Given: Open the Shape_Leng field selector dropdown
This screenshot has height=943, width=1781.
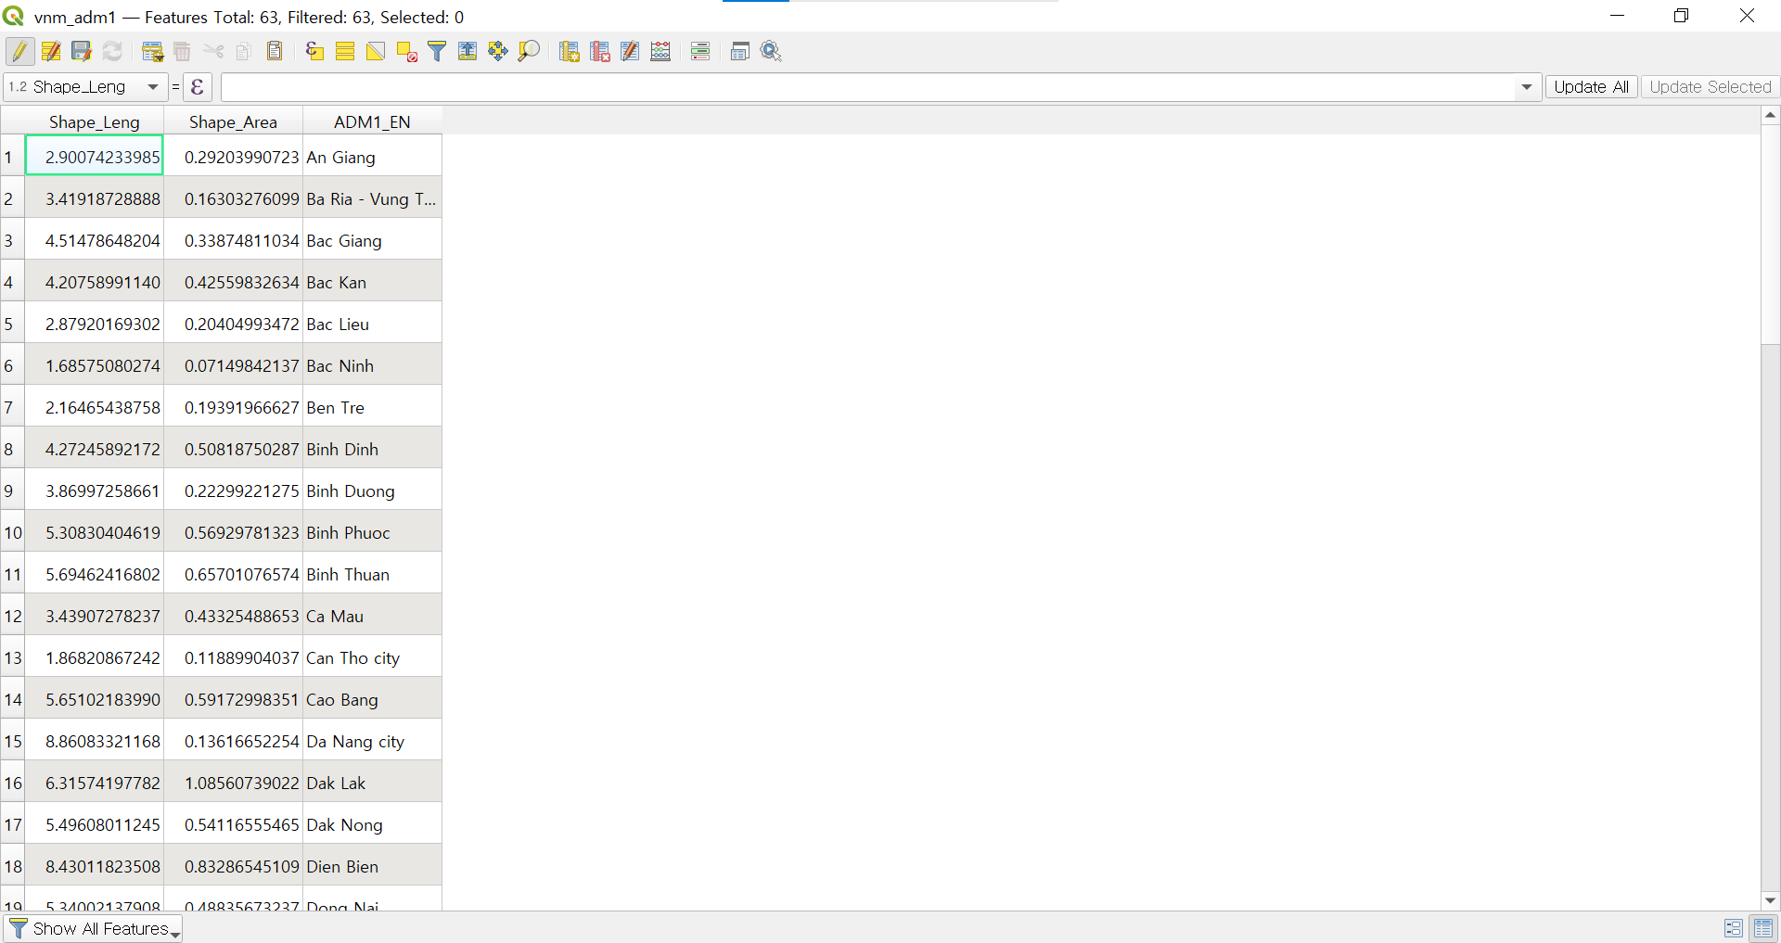Looking at the screenshot, I should coord(85,87).
